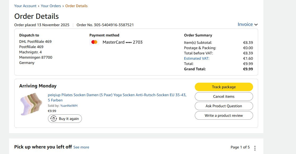The width and height of the screenshot is (296, 154).
Task: Open the three-dot options menu
Action: click(x=255, y=148)
